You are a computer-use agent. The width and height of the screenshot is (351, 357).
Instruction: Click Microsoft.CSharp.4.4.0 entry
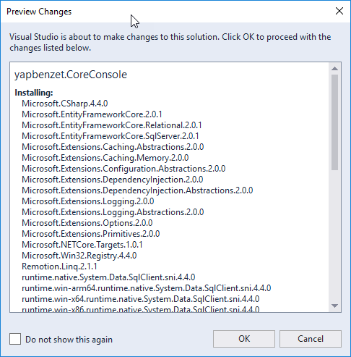click(x=65, y=104)
